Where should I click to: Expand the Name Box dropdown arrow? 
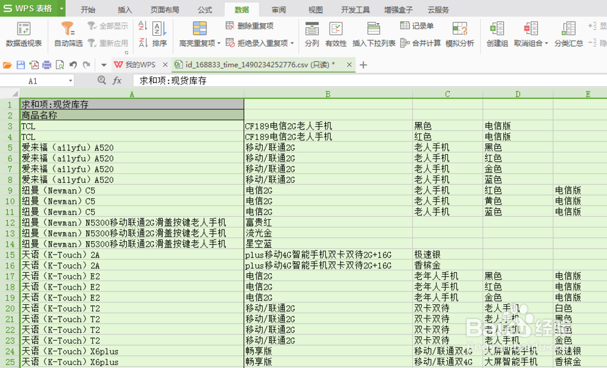pyautogui.click(x=70, y=81)
